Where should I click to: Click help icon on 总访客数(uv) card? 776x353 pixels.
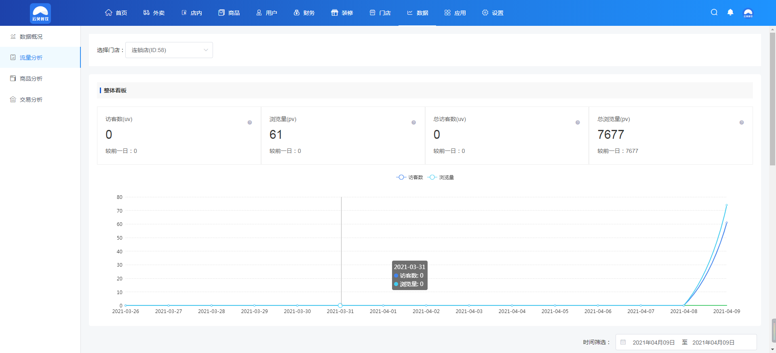tap(578, 123)
